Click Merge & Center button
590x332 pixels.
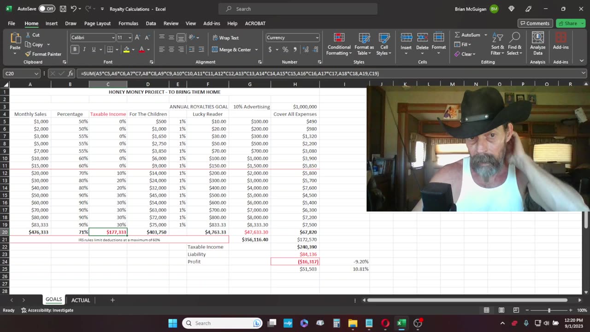pyautogui.click(x=231, y=50)
